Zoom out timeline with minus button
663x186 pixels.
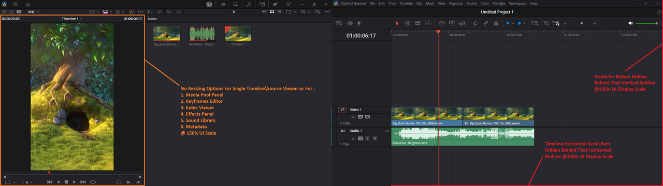[565, 23]
